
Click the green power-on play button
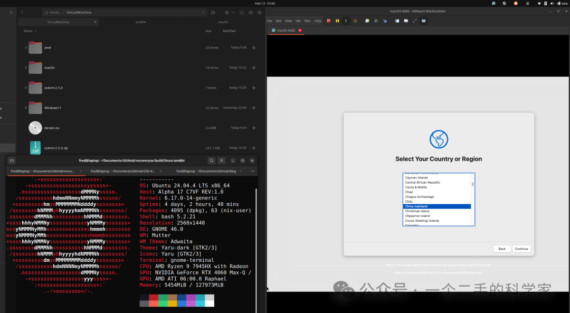(x=346, y=21)
